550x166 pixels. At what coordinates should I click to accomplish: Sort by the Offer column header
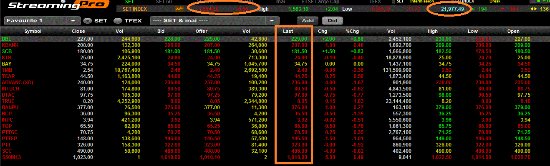click(202, 31)
